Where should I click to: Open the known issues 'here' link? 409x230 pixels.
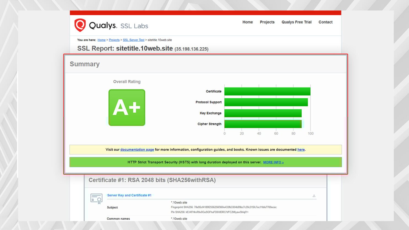(301, 150)
